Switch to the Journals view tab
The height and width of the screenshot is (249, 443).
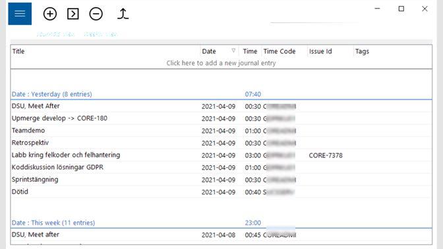[x=55, y=34]
